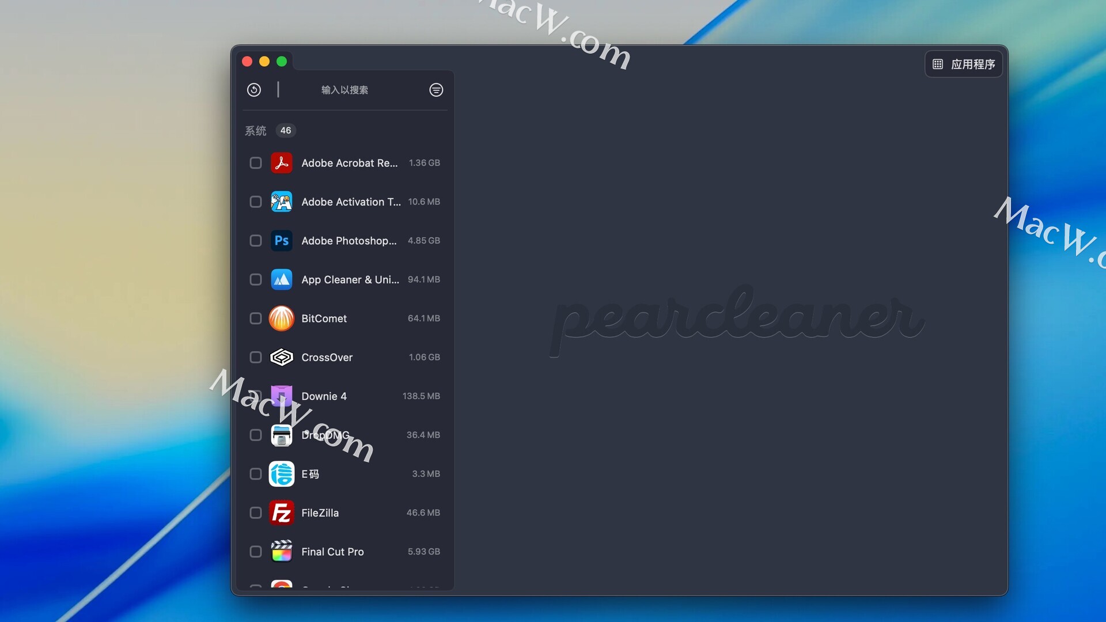The height and width of the screenshot is (622, 1106).
Task: Check the Adobe Photoshop checkbox
Action: click(256, 241)
